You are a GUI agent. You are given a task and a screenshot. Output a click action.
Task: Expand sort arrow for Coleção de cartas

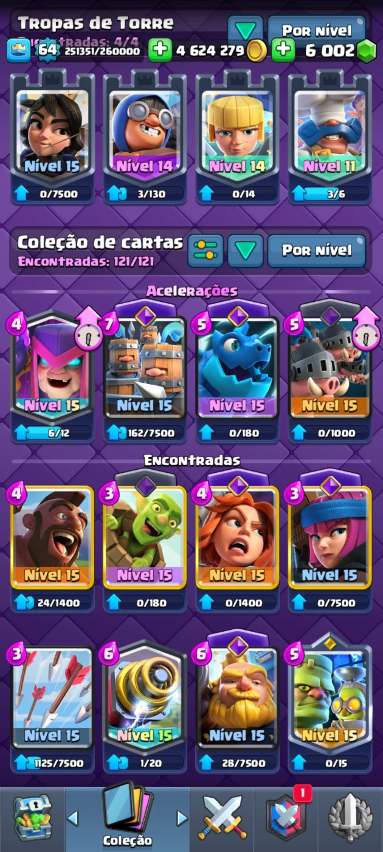tap(246, 251)
